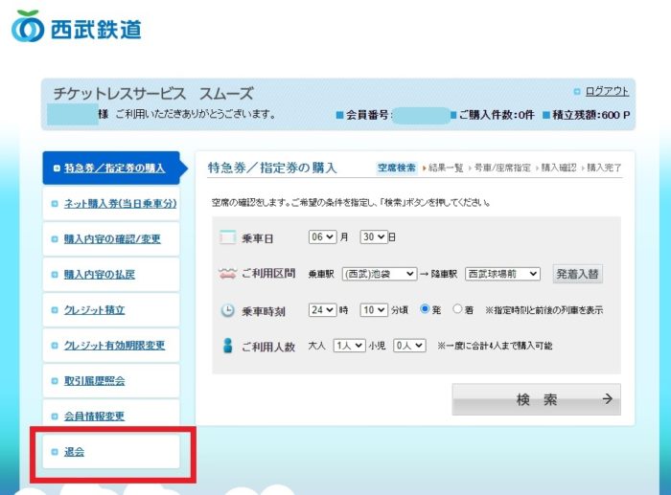Select the 発 departure radio button
Image resolution: width=671 pixels, height=495 pixels.
[x=426, y=310]
